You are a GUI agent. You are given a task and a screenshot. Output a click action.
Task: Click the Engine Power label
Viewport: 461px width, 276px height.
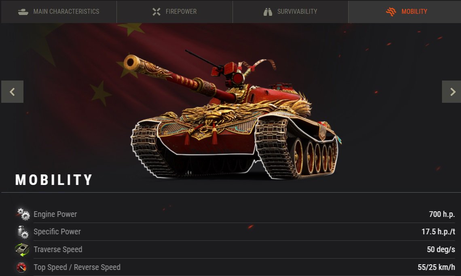pyautogui.click(x=55, y=214)
